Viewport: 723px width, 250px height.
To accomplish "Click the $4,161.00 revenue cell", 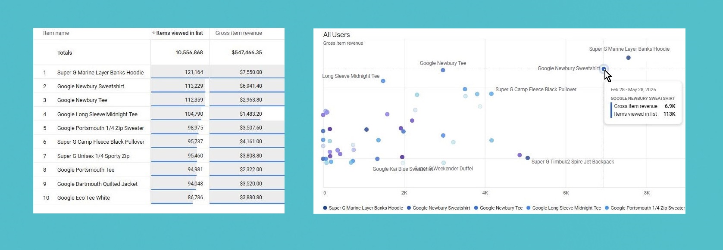I will (x=251, y=142).
